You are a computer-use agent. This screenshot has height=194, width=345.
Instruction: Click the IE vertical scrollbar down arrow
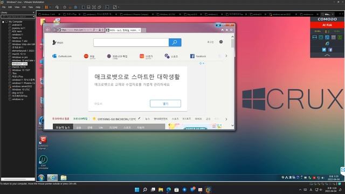click(232, 126)
